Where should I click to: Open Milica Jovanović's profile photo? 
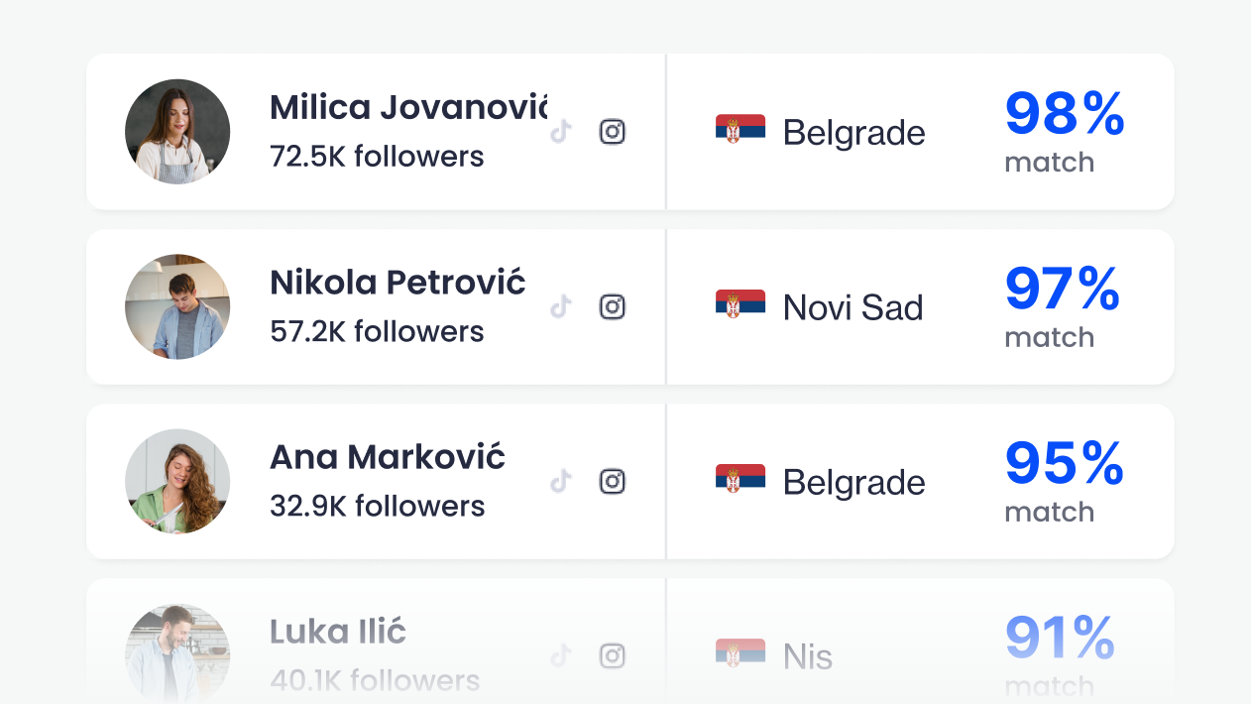pos(177,132)
